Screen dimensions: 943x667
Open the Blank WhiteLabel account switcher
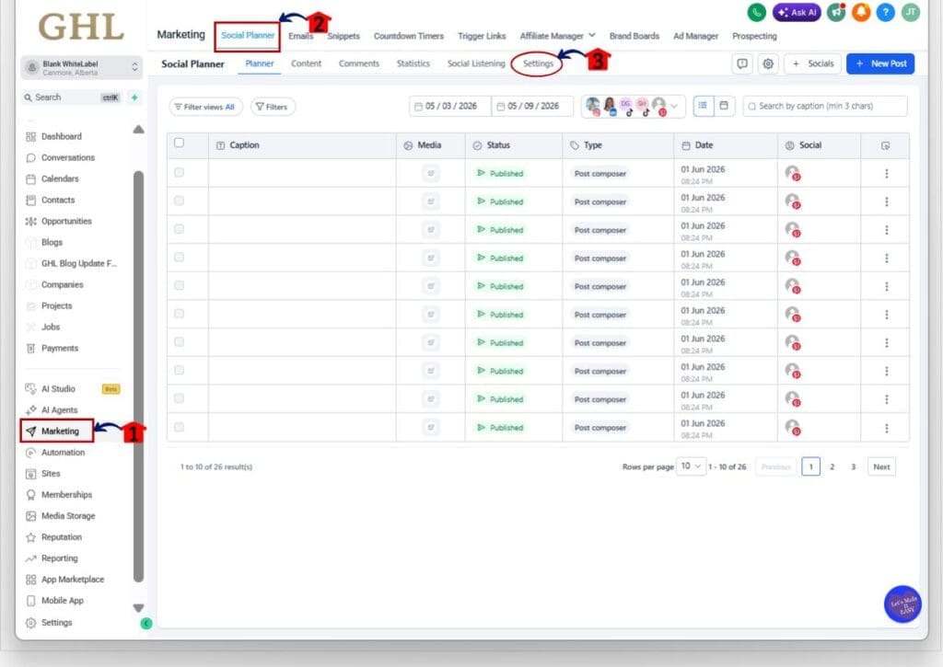(82, 67)
